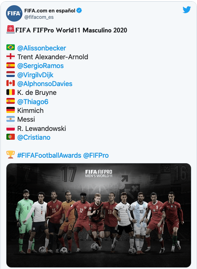Click the Netherlands flag emoji
The width and height of the screenshot is (197, 269).
tap(11, 74)
